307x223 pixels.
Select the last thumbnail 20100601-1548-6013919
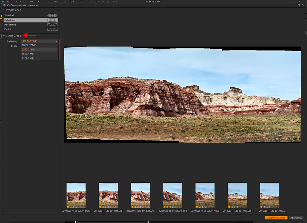tap(269, 195)
